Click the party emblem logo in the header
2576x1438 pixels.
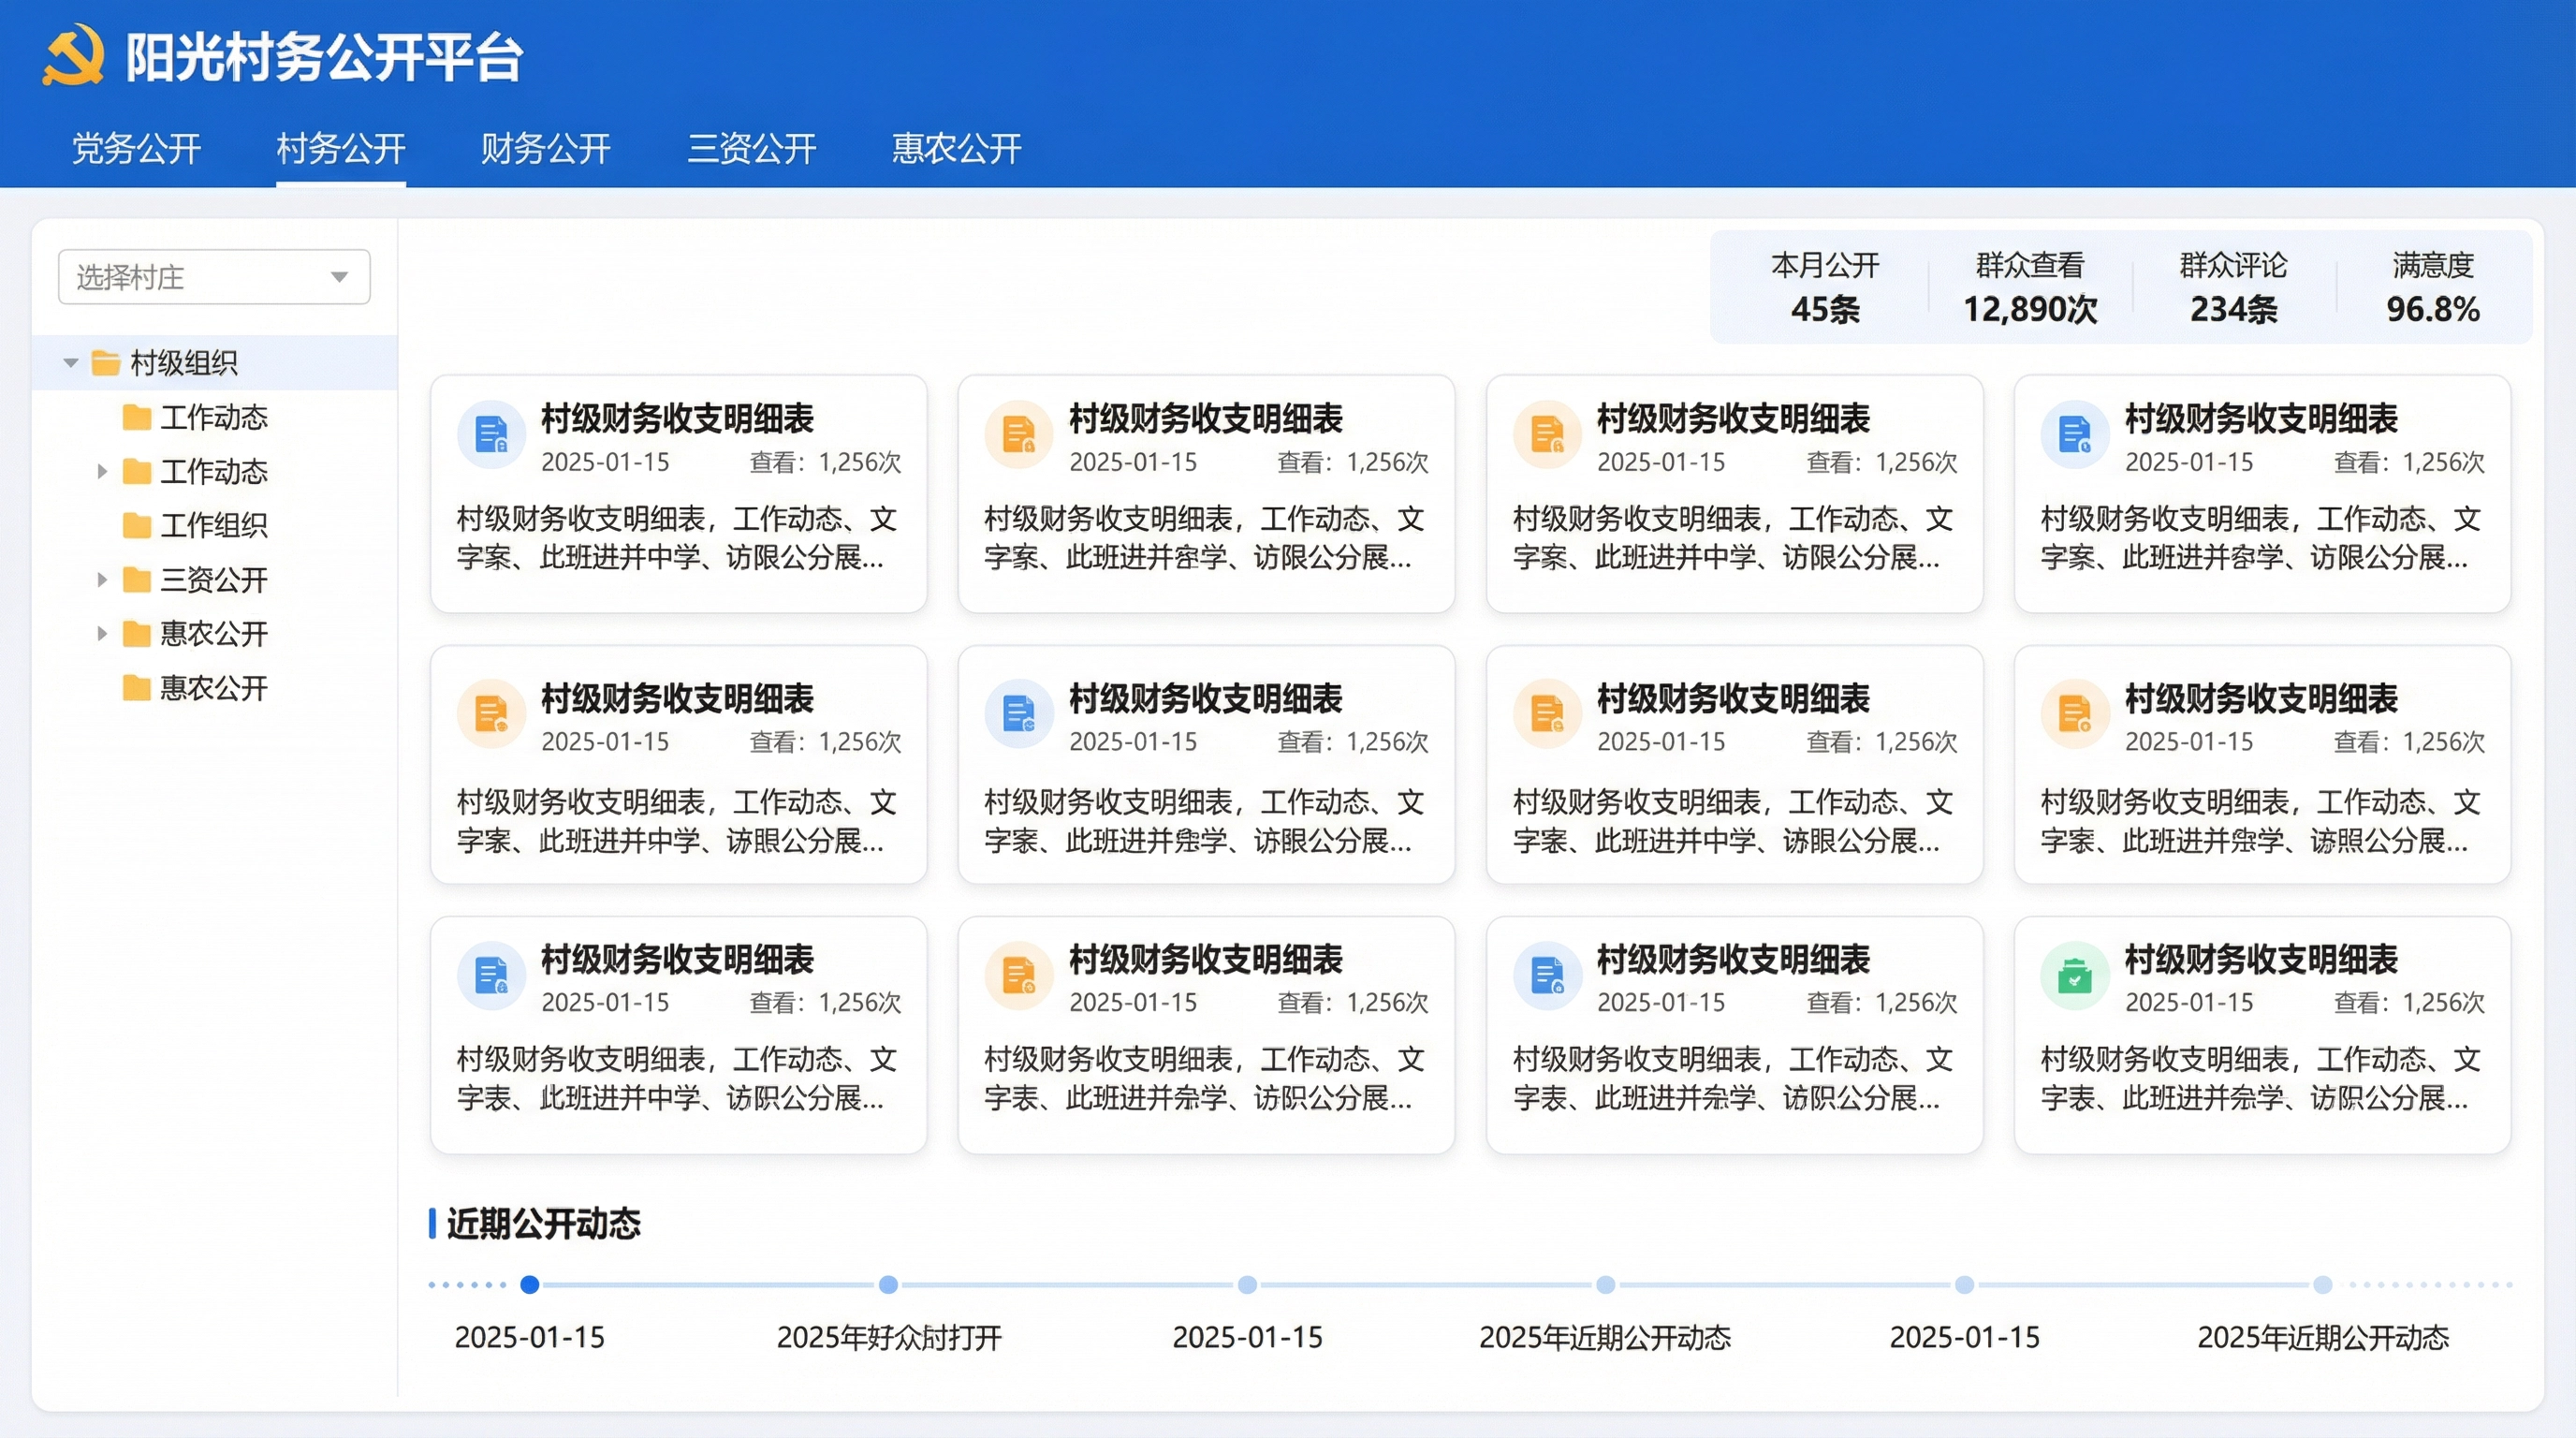click(75, 57)
